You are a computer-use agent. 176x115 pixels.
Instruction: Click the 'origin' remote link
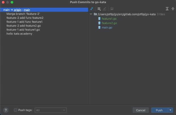coord(18,10)
